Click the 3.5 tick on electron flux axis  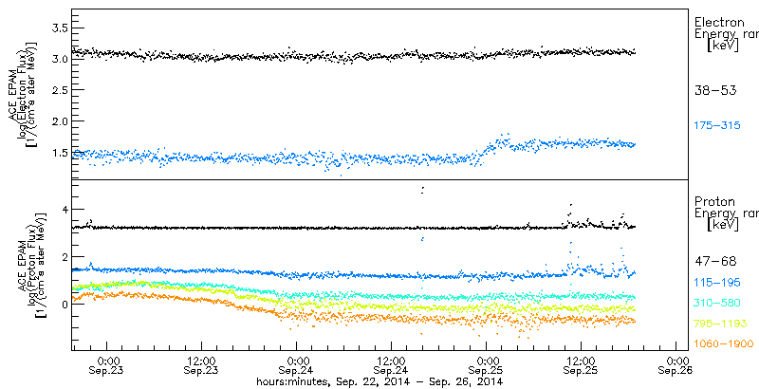58,28
